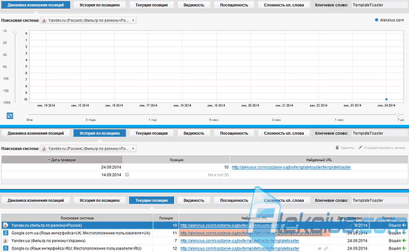Select 'Google.com.ua (Язык интерфейса=UK...)' row text
The width and height of the screenshot is (409, 252).
pyautogui.click(x=81, y=233)
